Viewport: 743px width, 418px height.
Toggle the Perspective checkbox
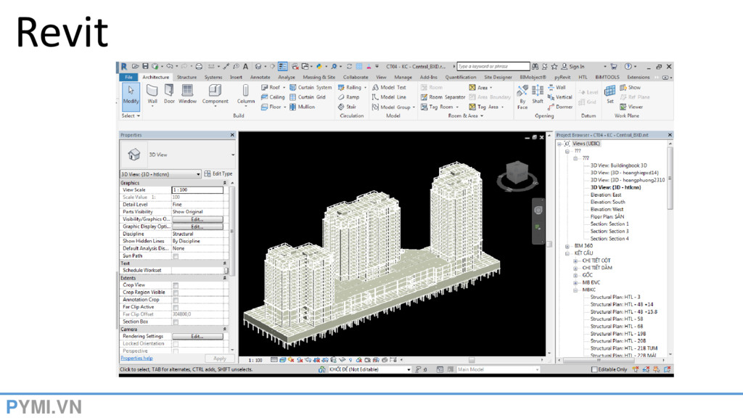click(x=176, y=352)
